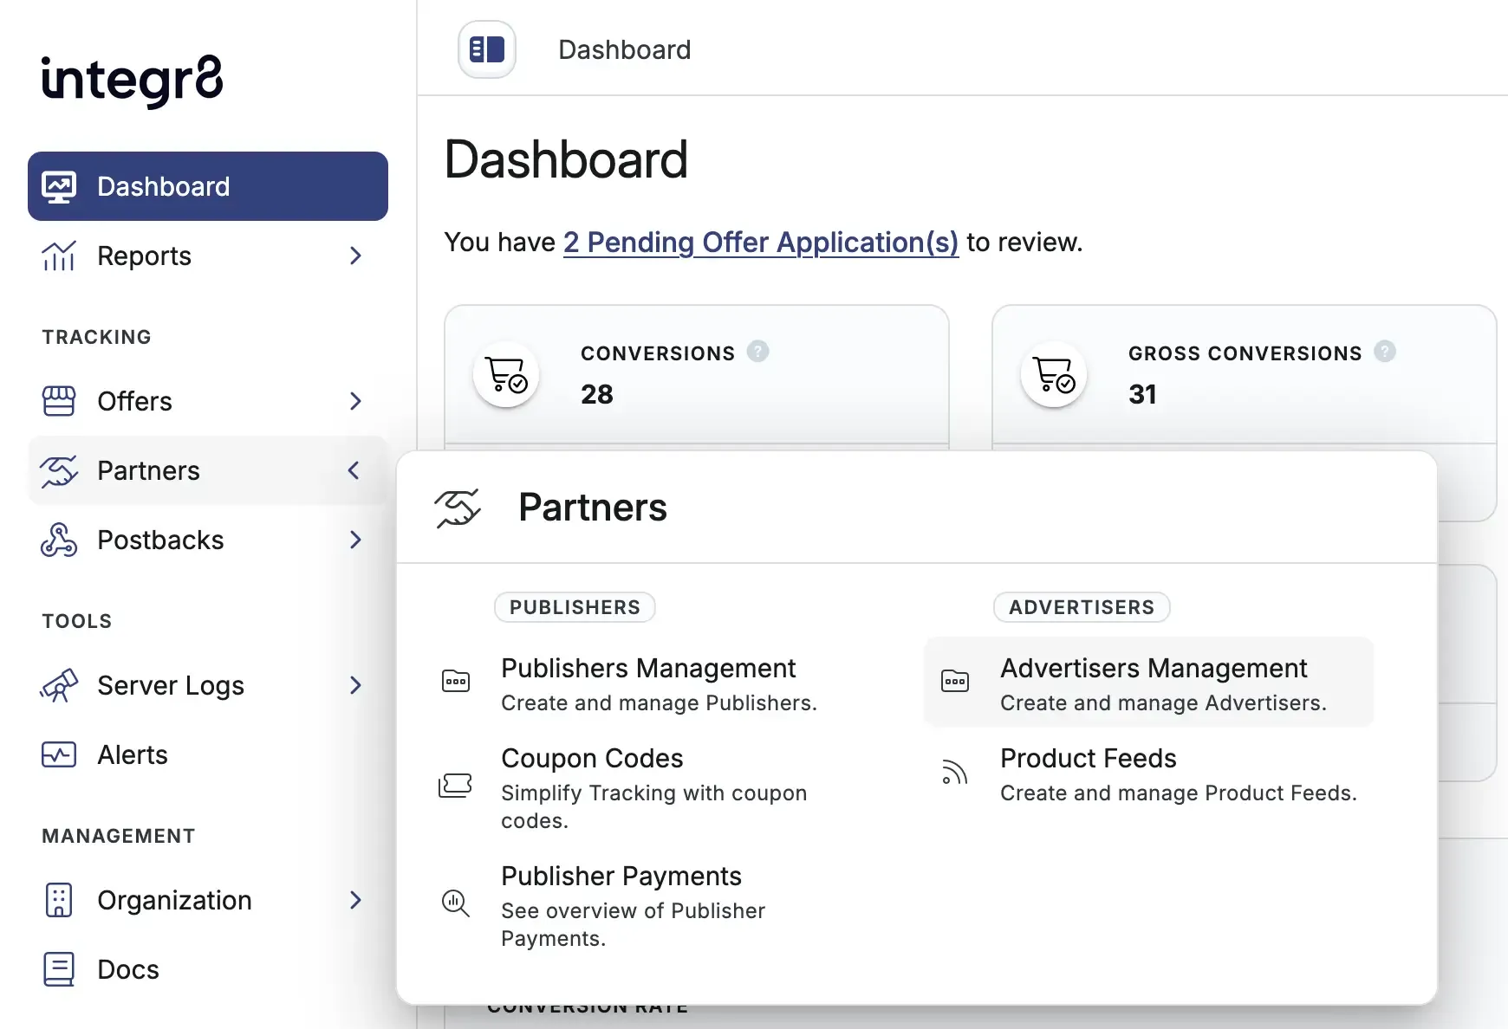Click the TRACKING section label
Screen dimensions: 1508x1029
pos(97,337)
